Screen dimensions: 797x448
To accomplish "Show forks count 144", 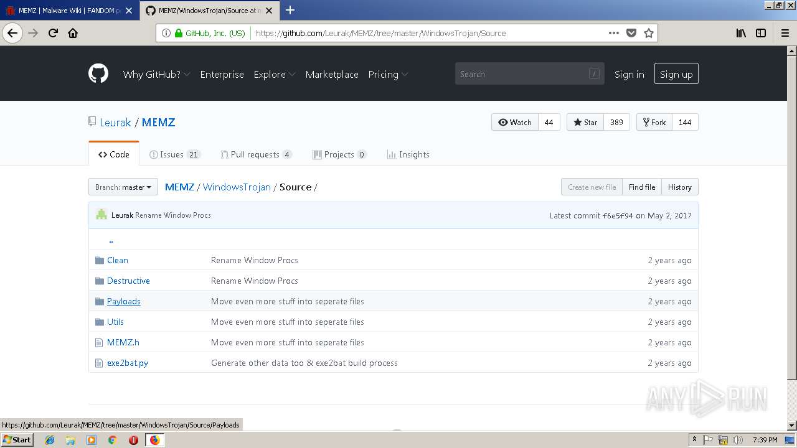I will pyautogui.click(x=685, y=122).
